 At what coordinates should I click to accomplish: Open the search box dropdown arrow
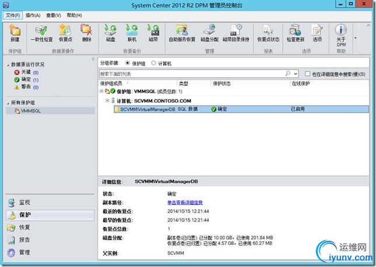tap(295, 74)
